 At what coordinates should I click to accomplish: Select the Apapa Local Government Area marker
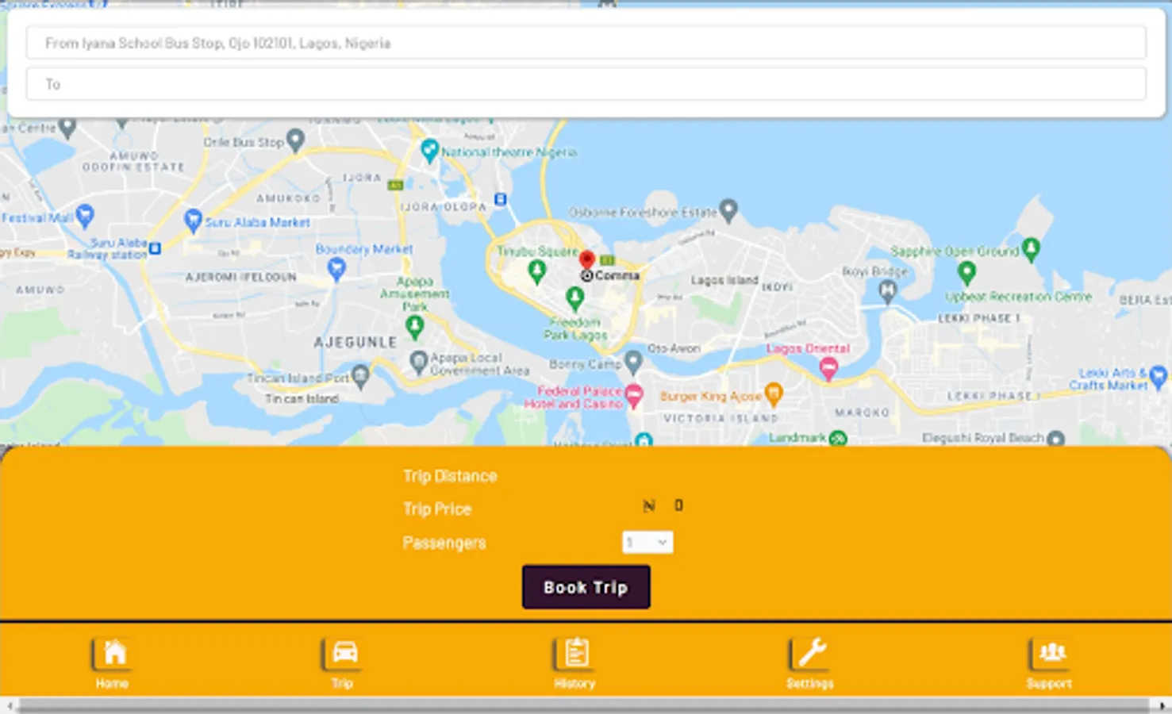[419, 363]
